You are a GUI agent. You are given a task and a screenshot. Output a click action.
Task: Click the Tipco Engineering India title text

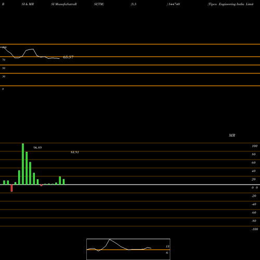click(x=230, y=4)
